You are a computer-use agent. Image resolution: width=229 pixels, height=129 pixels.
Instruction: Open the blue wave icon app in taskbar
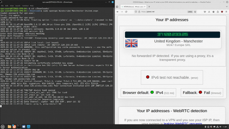29,127
